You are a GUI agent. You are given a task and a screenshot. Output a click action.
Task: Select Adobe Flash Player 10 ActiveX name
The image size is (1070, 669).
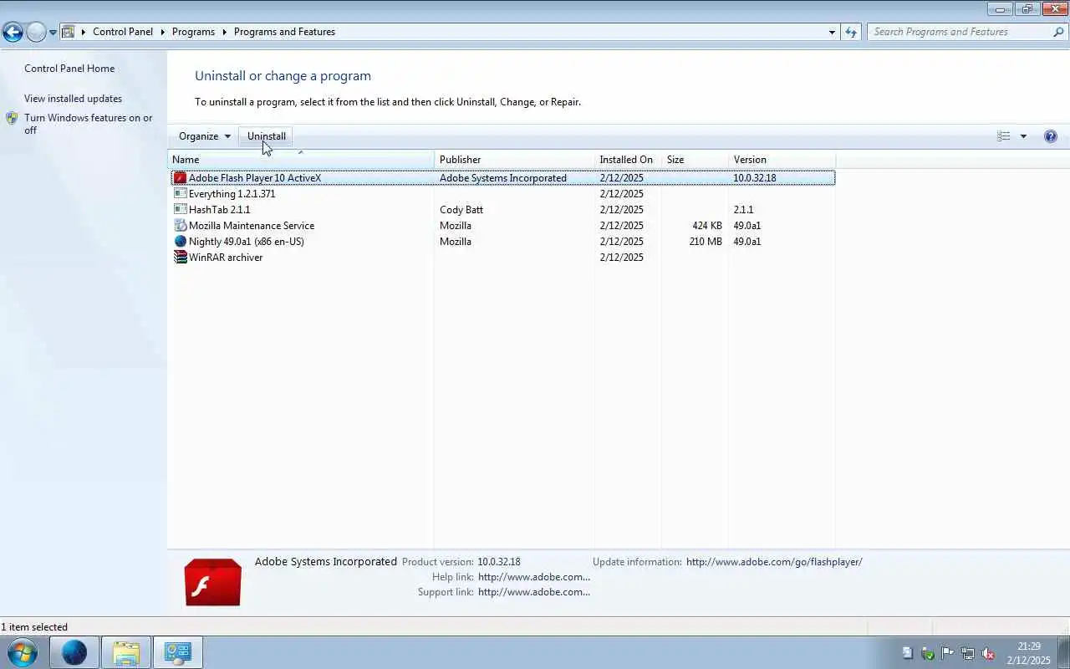click(x=255, y=178)
